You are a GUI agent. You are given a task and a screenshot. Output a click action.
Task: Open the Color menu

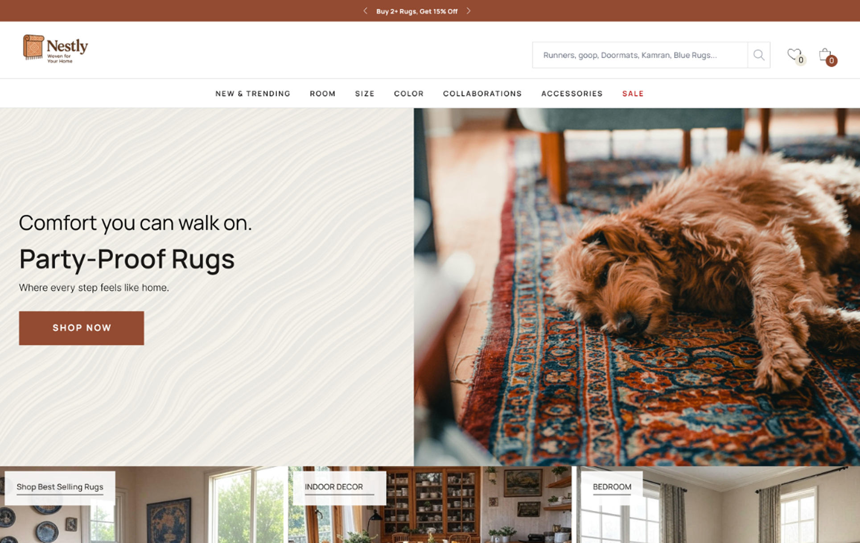click(409, 94)
